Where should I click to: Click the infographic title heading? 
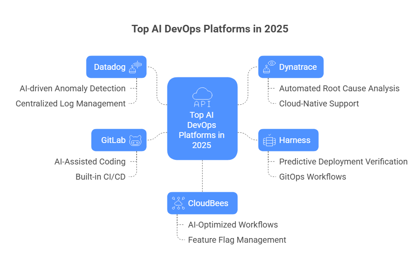(210, 29)
